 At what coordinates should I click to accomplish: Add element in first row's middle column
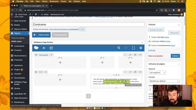click(x=102, y=62)
